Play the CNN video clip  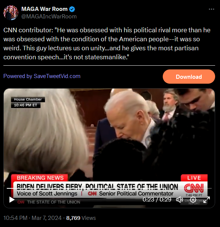click(x=12, y=200)
